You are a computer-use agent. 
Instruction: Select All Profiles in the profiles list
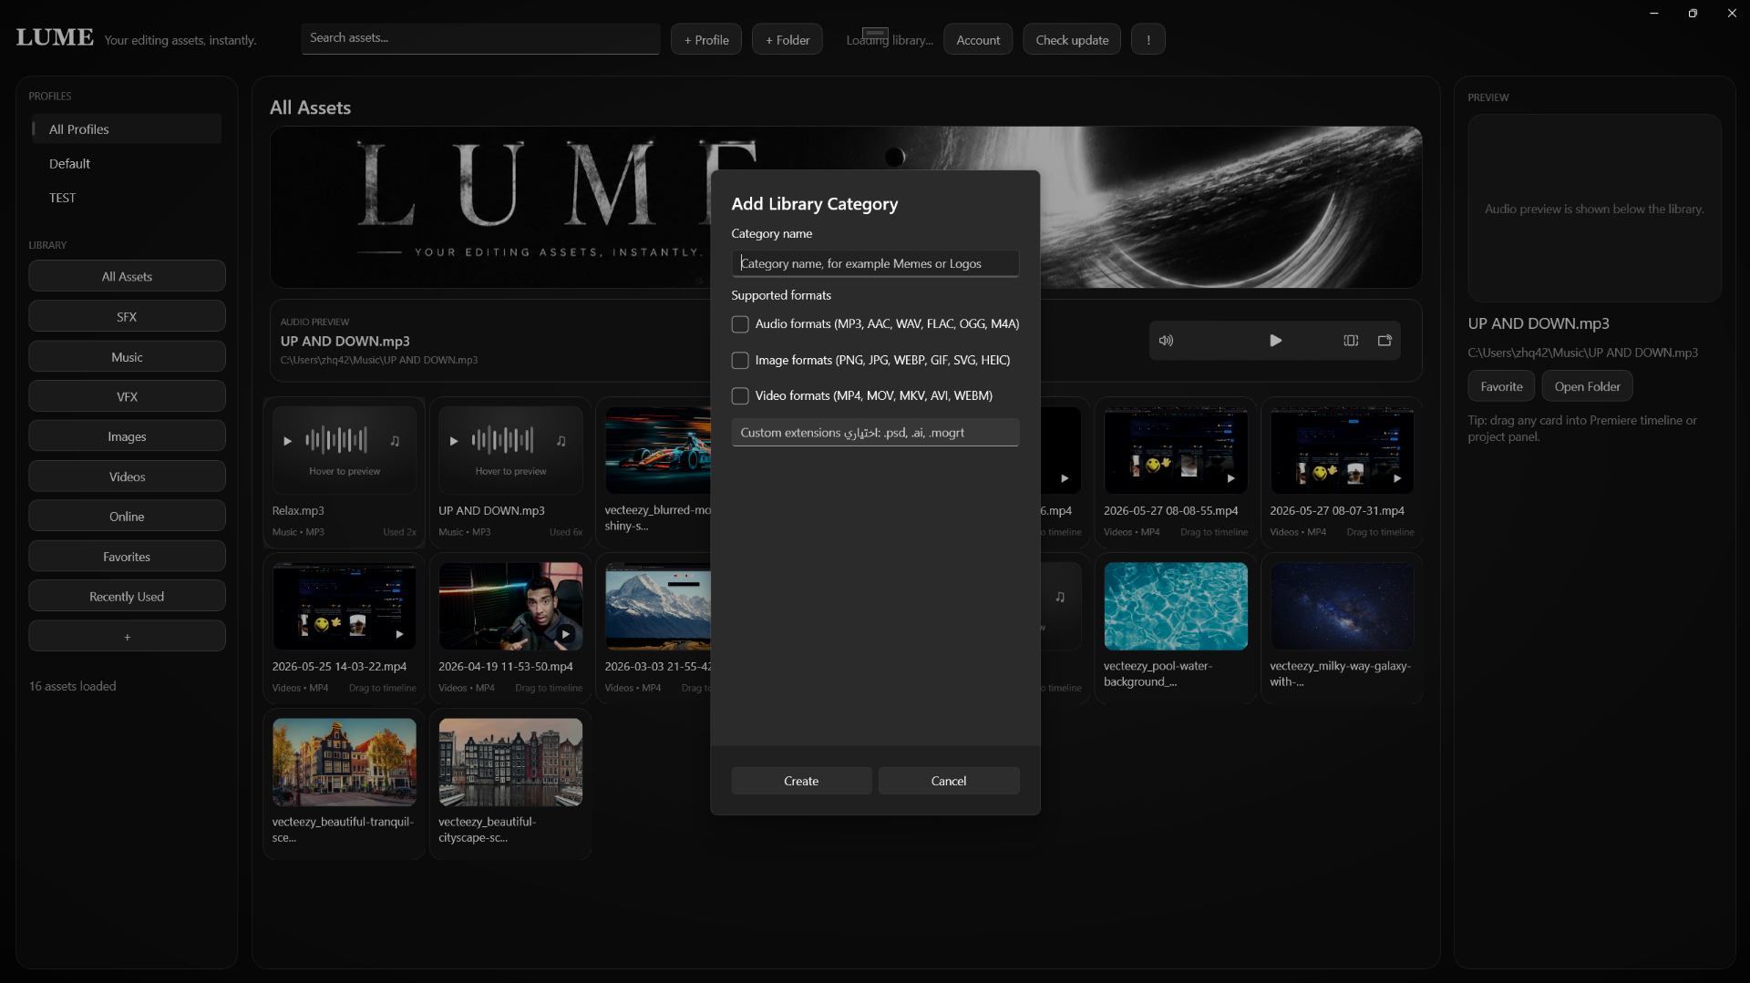coord(126,129)
